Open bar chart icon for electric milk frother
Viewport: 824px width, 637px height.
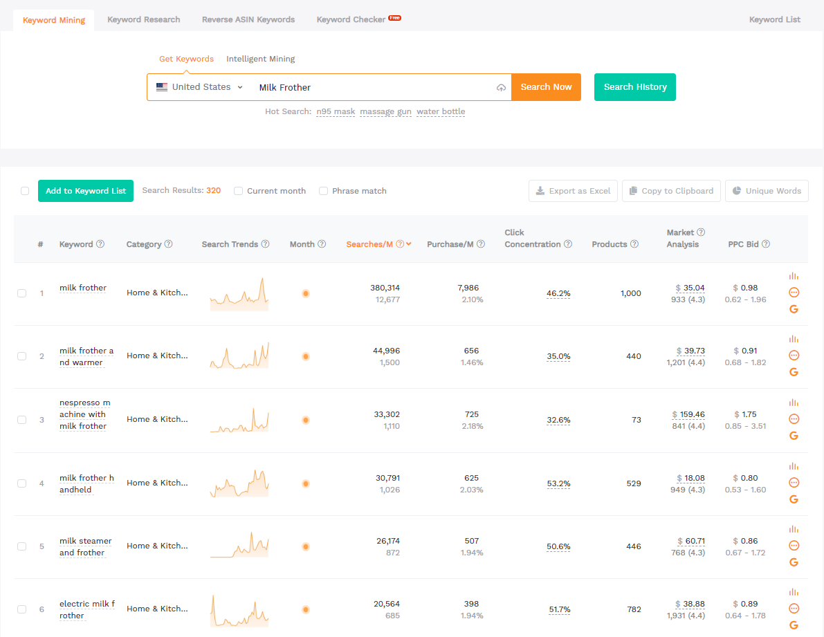click(794, 592)
